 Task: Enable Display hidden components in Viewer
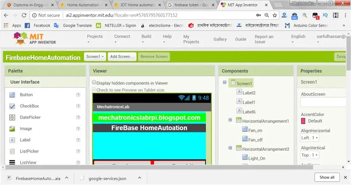pyautogui.click(x=94, y=82)
